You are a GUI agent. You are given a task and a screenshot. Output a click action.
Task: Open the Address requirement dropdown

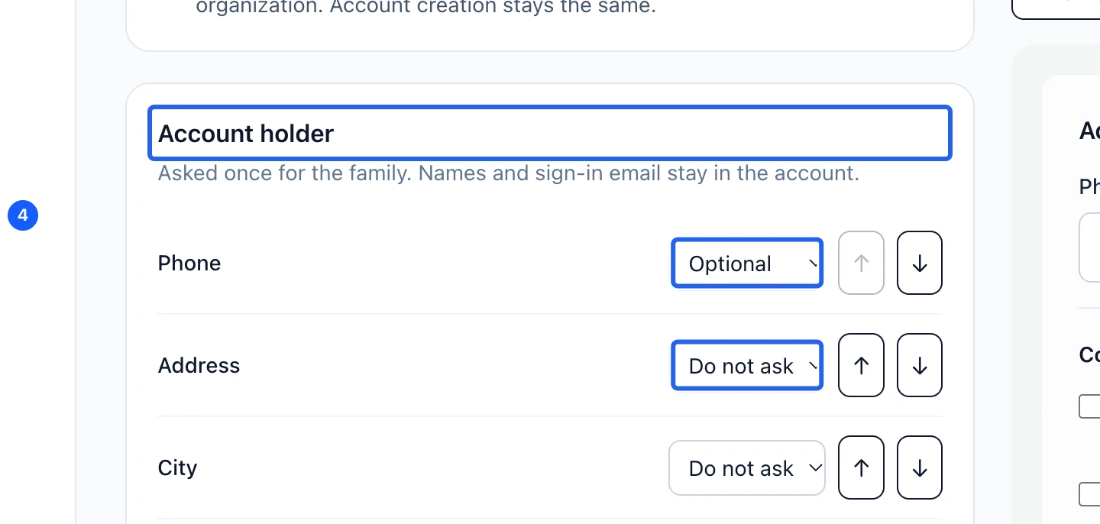pyautogui.click(x=747, y=365)
